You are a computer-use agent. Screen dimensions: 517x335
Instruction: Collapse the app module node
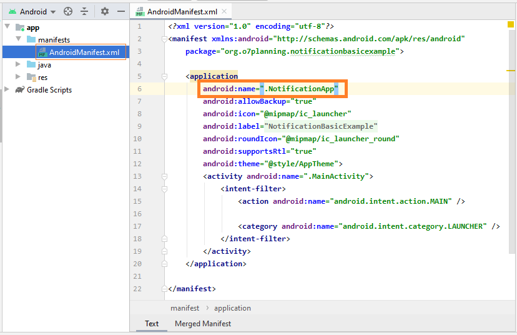tap(7, 26)
